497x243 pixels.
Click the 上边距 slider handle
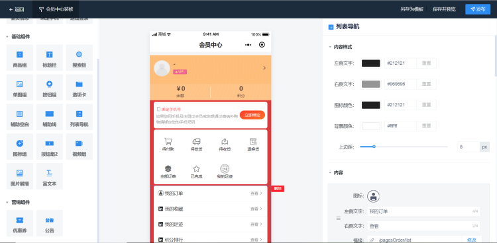tap(374, 147)
